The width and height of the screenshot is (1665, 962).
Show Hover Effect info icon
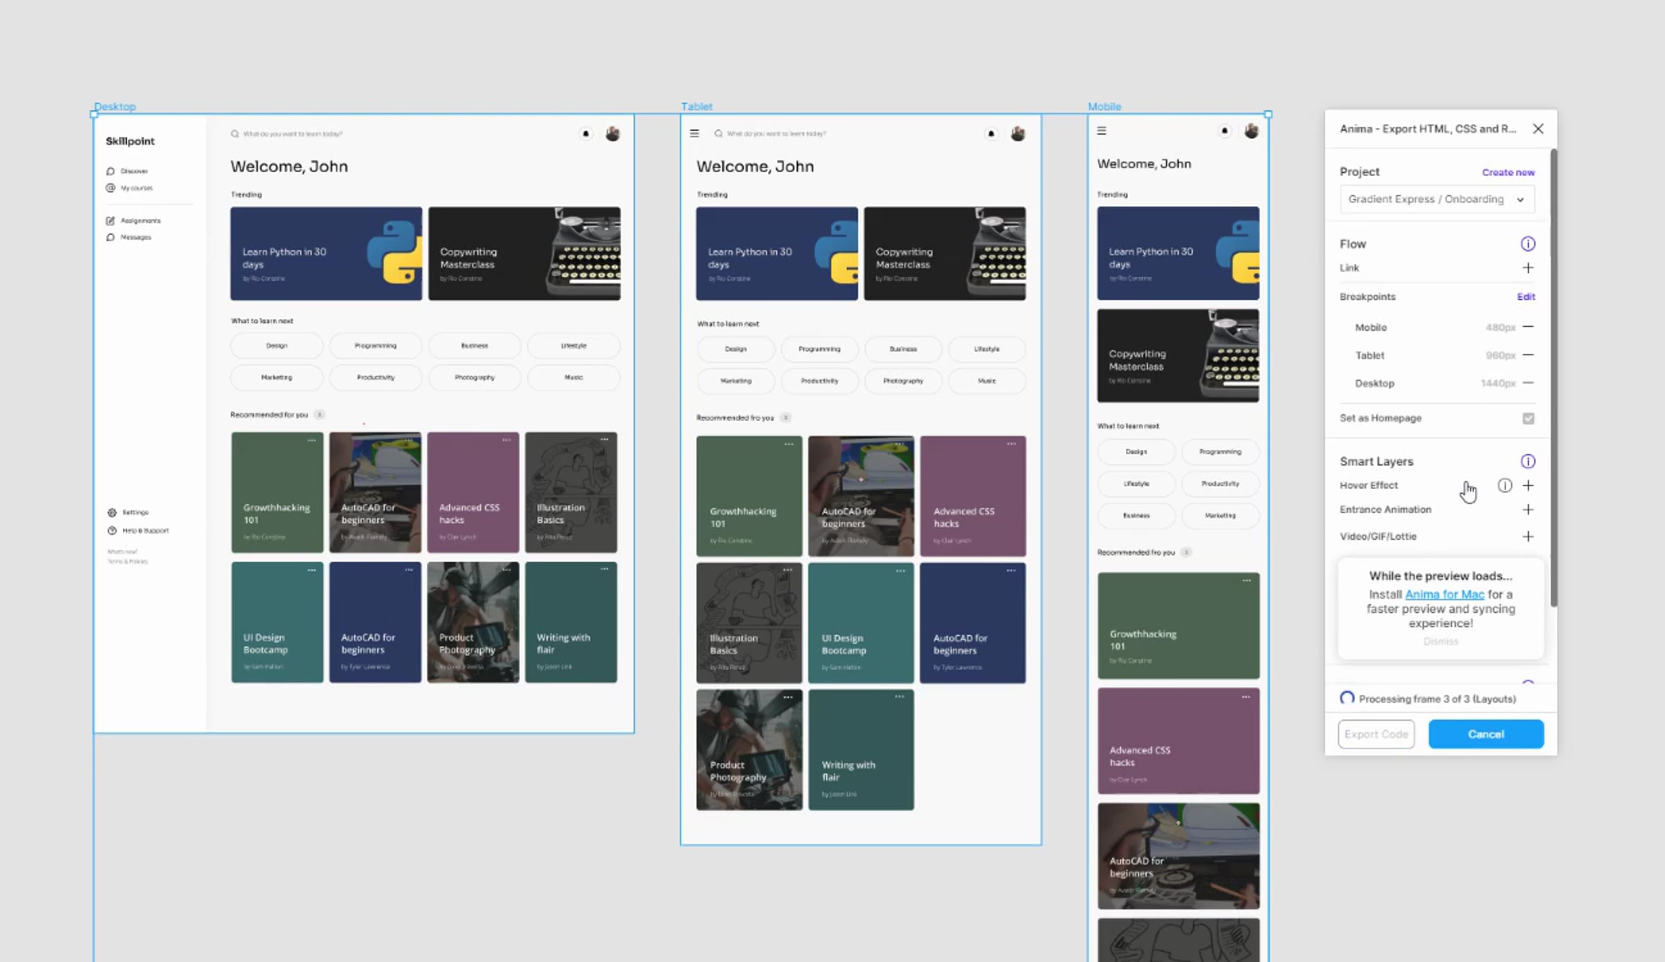(1504, 486)
